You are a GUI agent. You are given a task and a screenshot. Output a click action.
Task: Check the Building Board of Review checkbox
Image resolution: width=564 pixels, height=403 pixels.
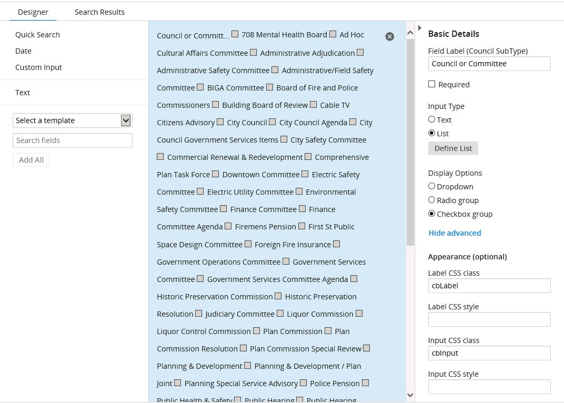(216, 104)
